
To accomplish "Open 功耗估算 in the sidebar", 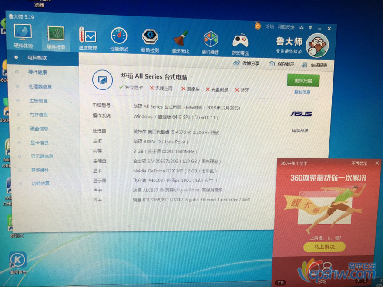I will (40, 183).
